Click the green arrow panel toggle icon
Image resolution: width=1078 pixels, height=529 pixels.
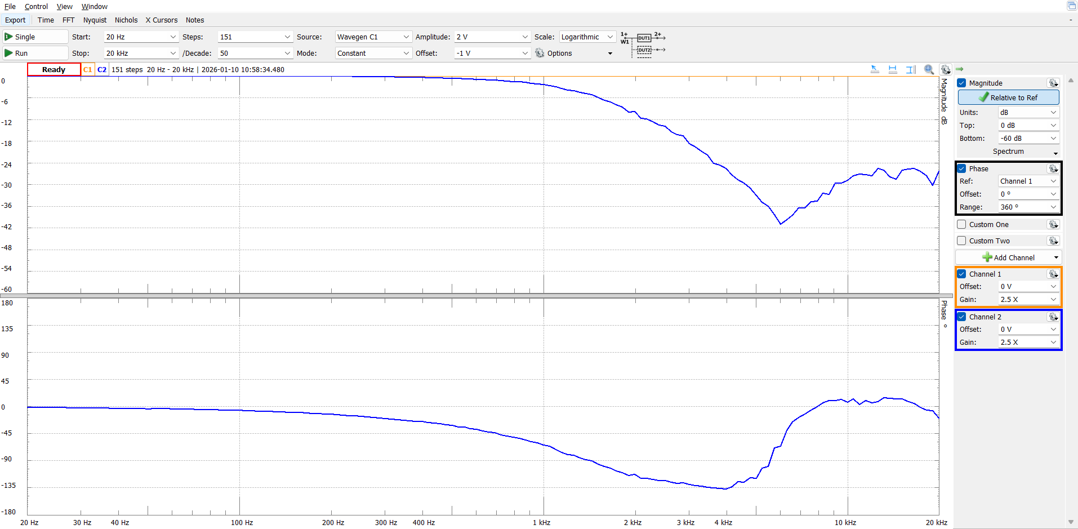tap(960, 69)
